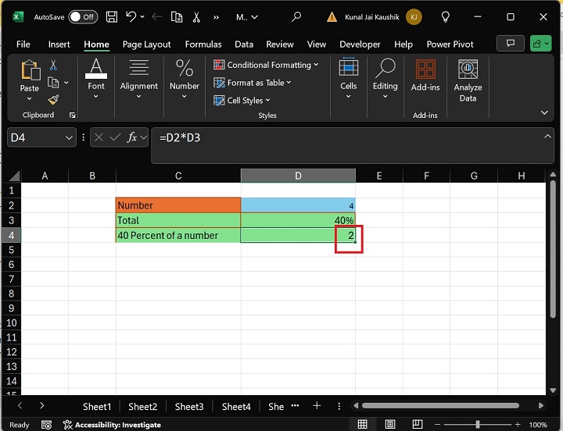Add a new sheet with plus button
This screenshot has height=431, width=563.
[317, 406]
